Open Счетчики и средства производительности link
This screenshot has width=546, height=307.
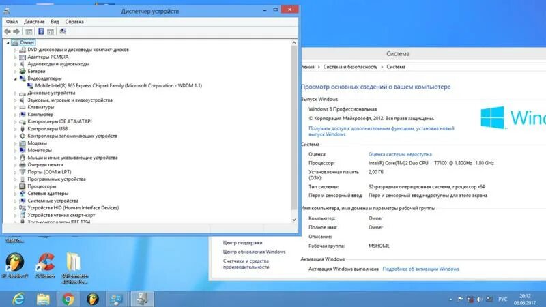pyautogui.click(x=246, y=264)
